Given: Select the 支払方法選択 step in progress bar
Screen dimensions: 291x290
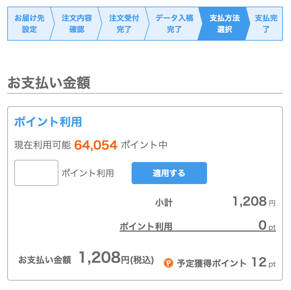Looking at the screenshot, I should [225, 23].
